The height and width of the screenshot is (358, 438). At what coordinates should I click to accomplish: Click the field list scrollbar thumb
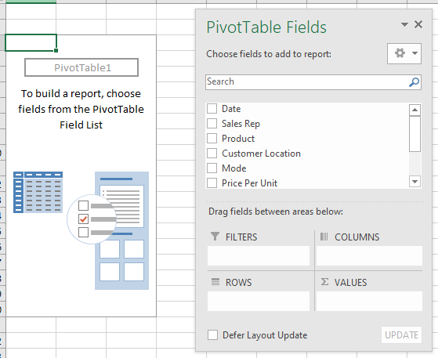pos(414,134)
